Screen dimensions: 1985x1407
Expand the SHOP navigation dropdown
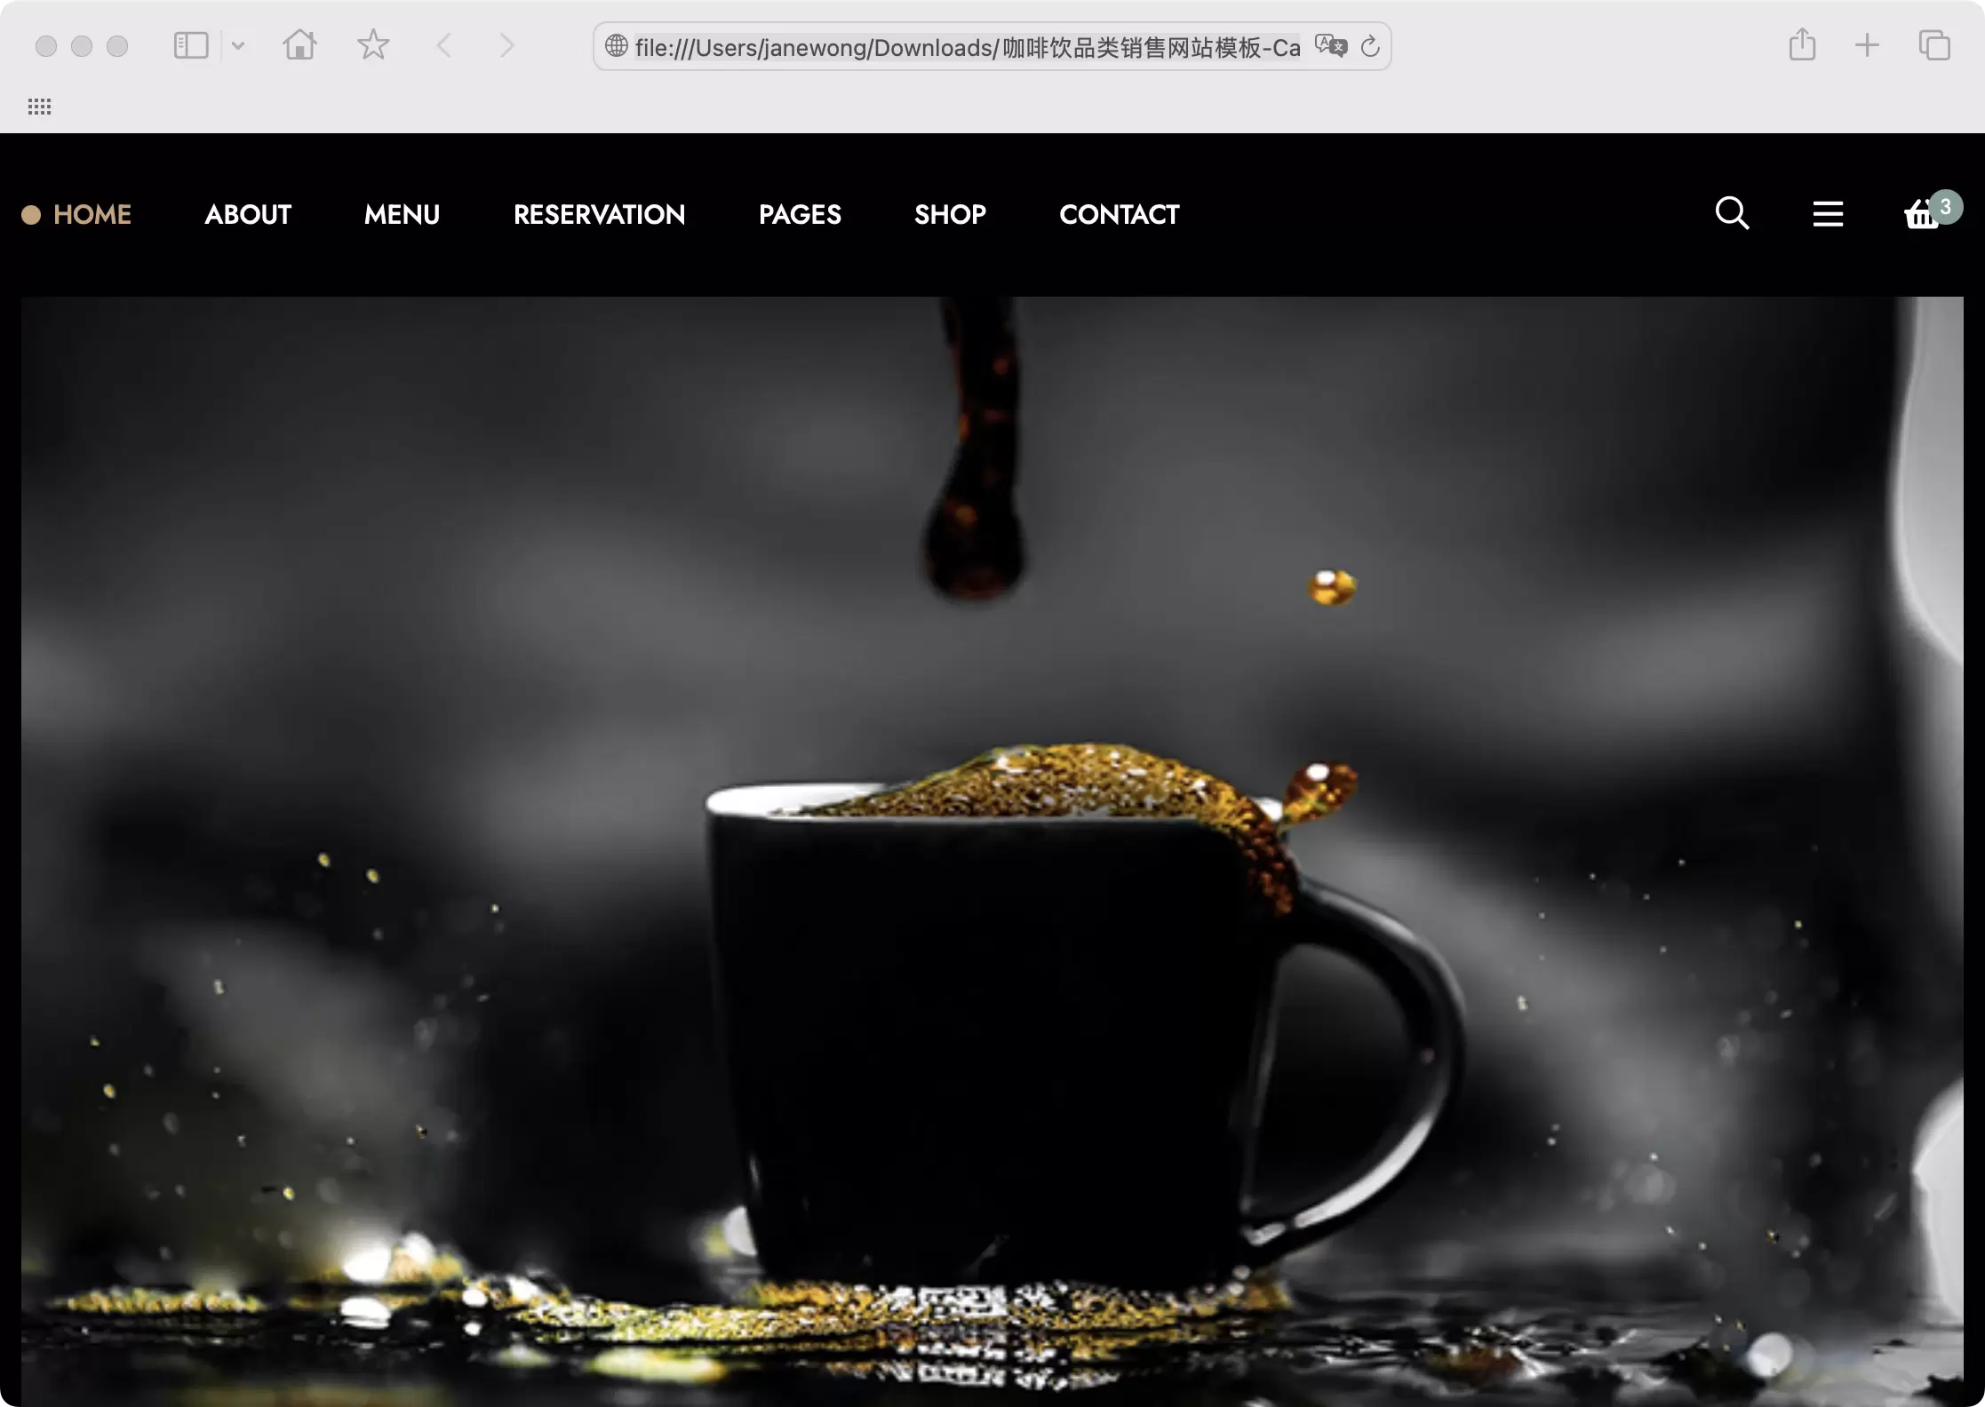[x=949, y=213]
